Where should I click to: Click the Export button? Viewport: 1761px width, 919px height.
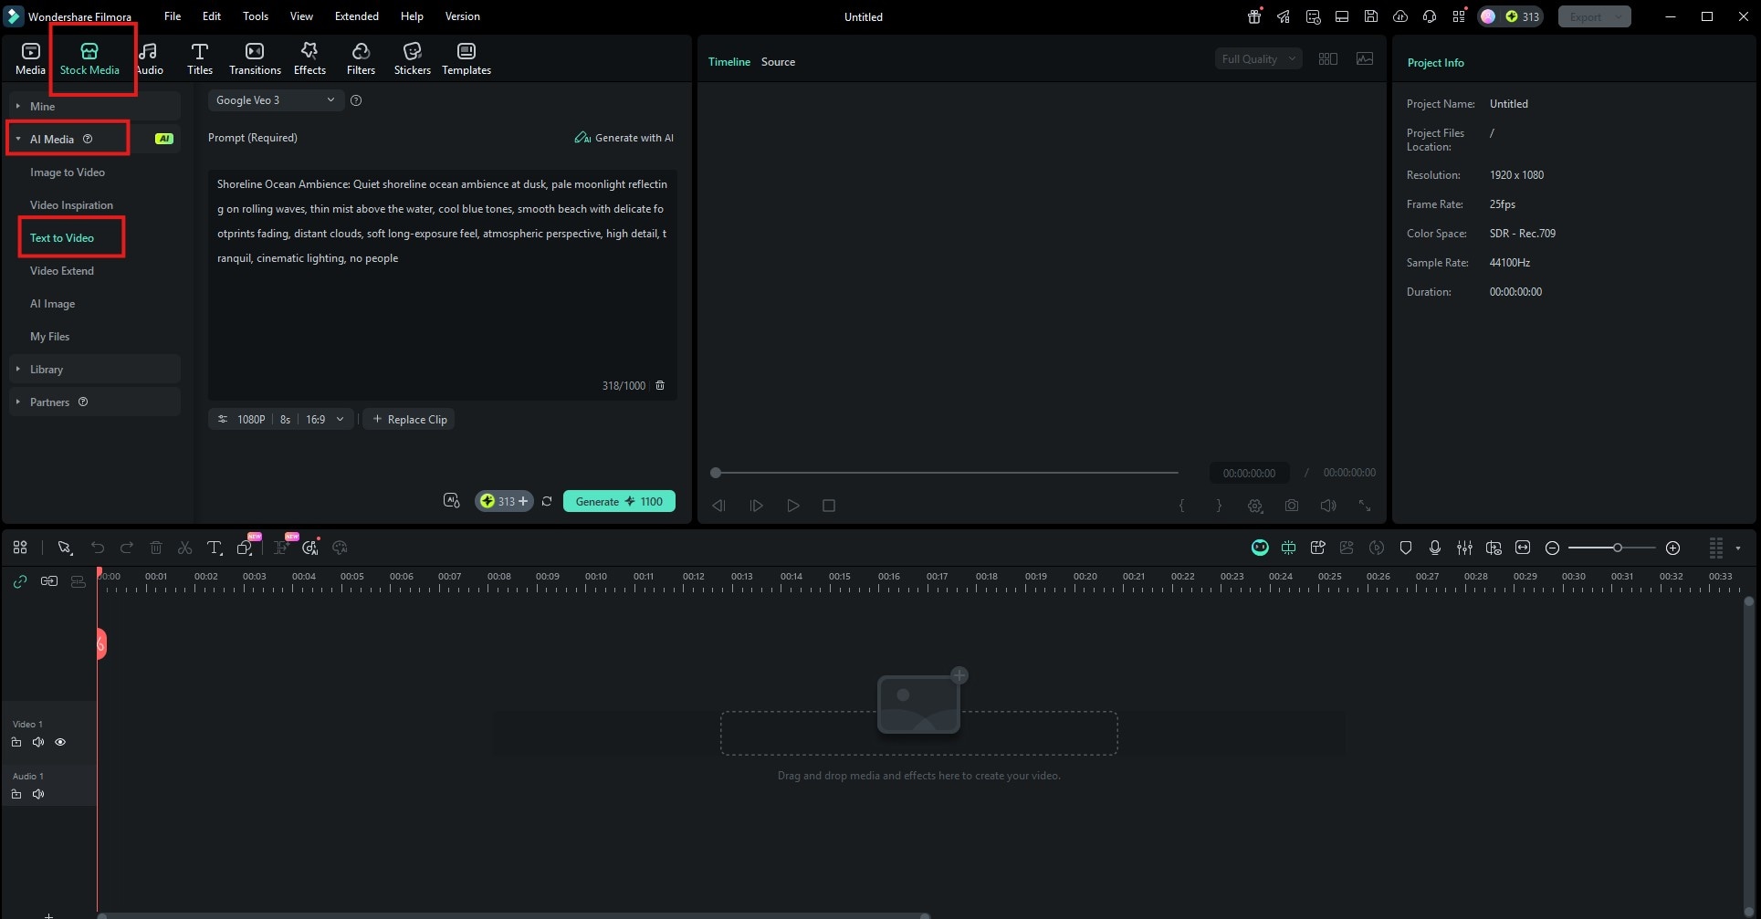tap(1594, 16)
